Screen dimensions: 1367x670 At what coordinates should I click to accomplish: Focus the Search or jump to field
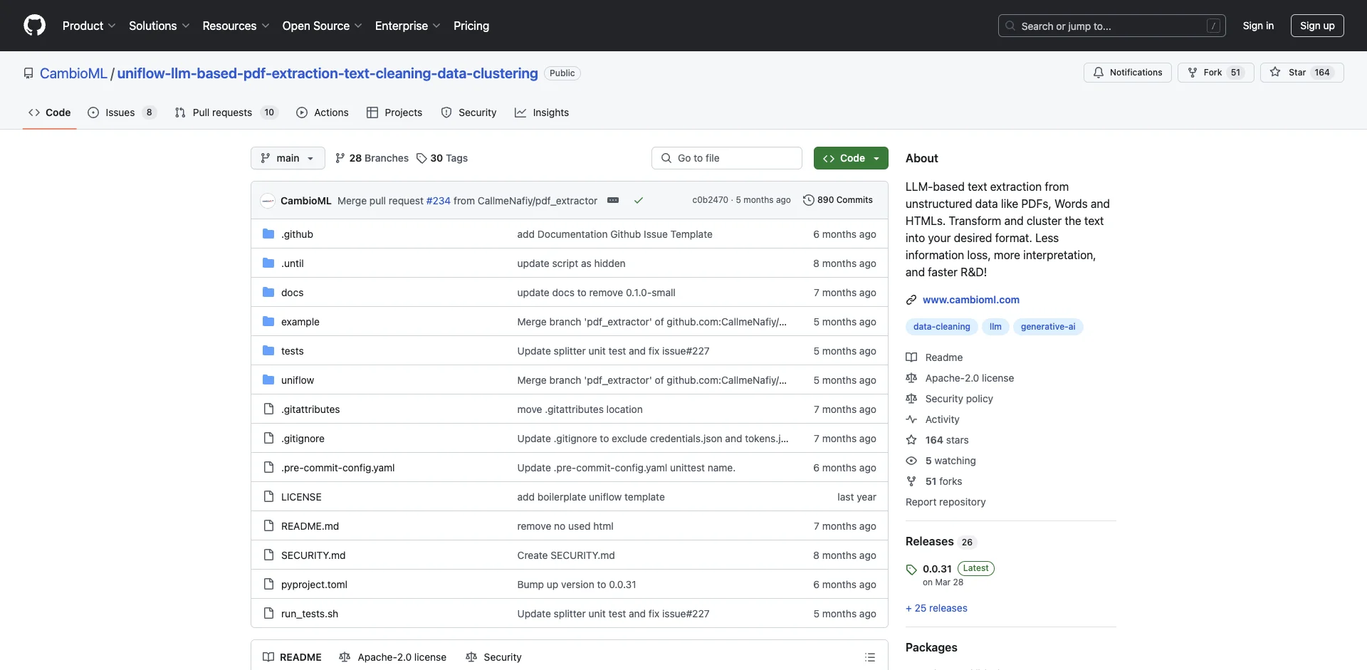[1112, 26]
